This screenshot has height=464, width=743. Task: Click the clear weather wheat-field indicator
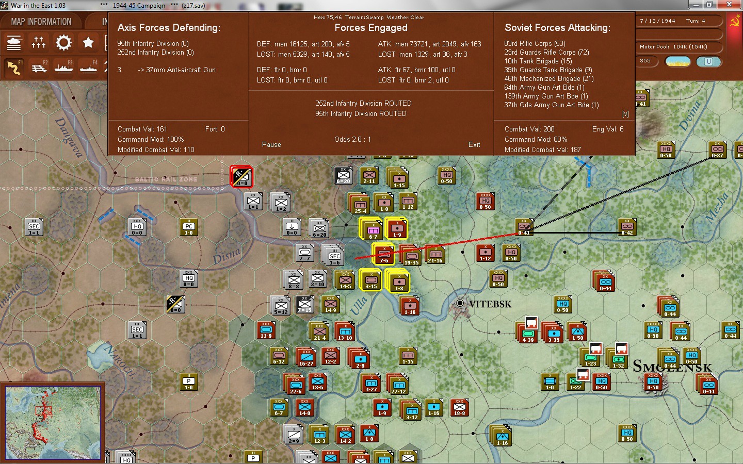[678, 61]
